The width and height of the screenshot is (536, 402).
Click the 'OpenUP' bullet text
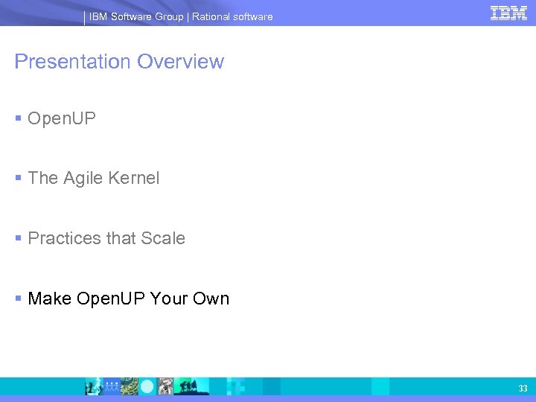point(62,119)
